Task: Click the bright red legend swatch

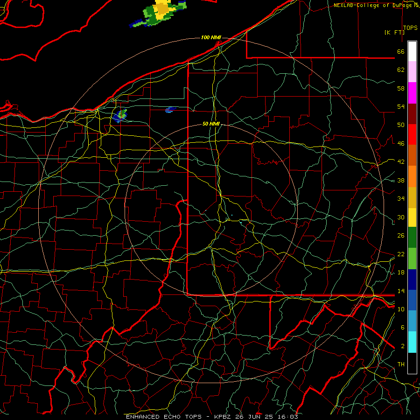Action: coord(412,134)
